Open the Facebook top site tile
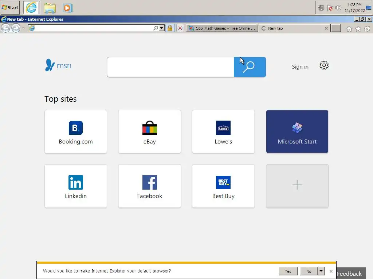The height and width of the screenshot is (279, 373). 149,186
